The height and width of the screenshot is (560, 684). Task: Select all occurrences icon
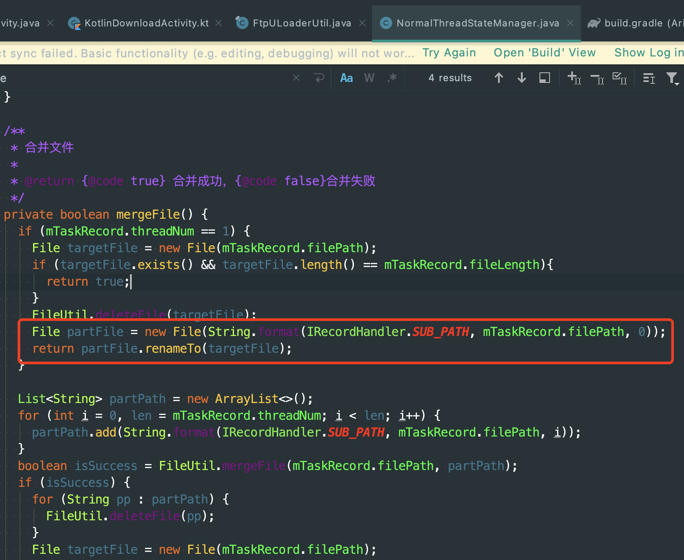click(620, 78)
